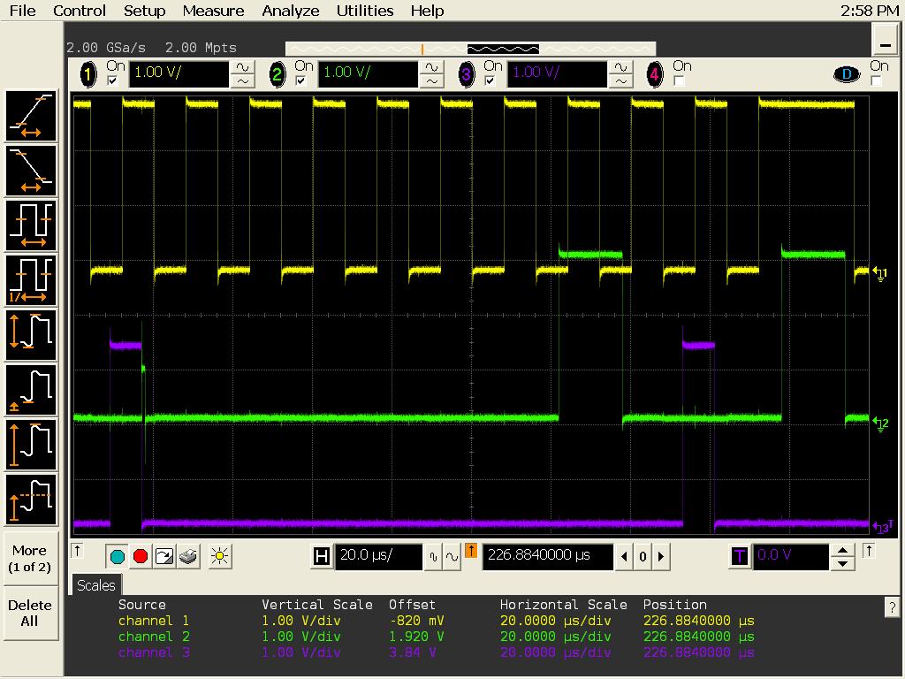Screen dimensions: 905x679
Task: Click the narrow wave horizontal scale button
Action: pyautogui.click(x=433, y=557)
